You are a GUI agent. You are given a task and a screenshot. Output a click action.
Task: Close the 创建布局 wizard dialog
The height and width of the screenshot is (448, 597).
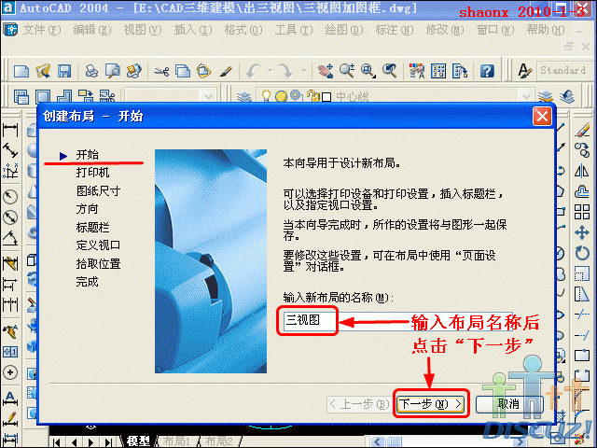tap(542, 116)
